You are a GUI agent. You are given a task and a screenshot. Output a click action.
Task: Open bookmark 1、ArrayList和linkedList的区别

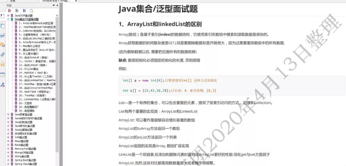[36, 23]
